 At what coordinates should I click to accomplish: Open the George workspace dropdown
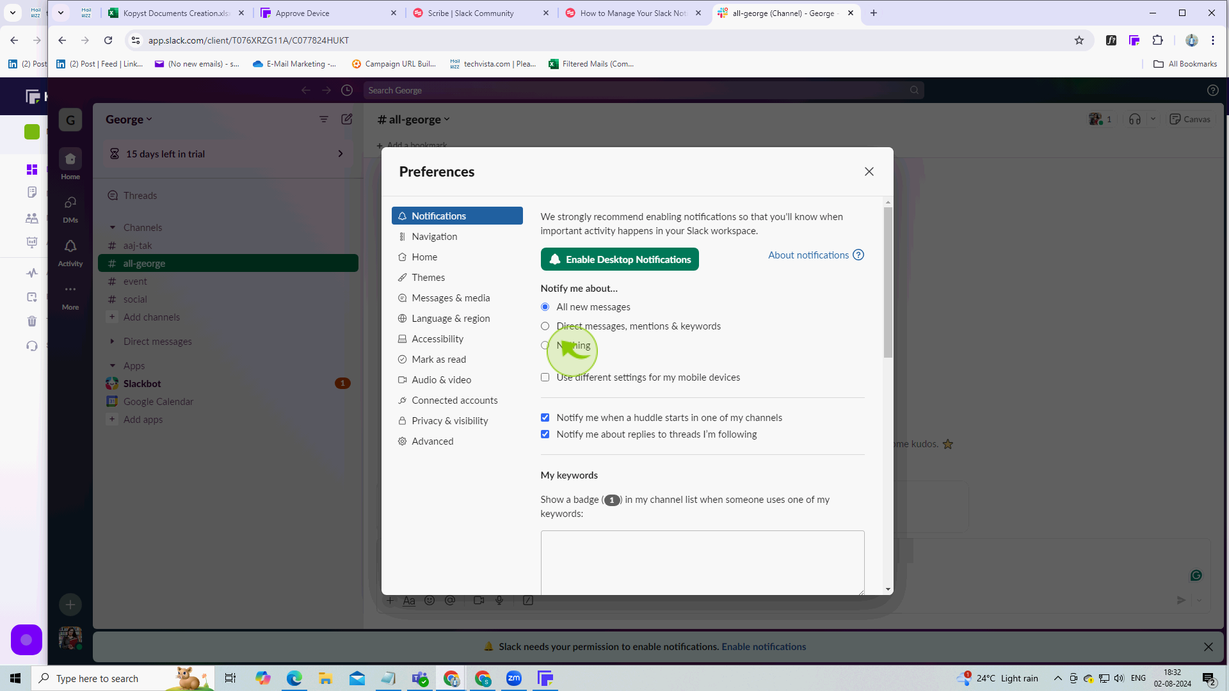click(129, 120)
